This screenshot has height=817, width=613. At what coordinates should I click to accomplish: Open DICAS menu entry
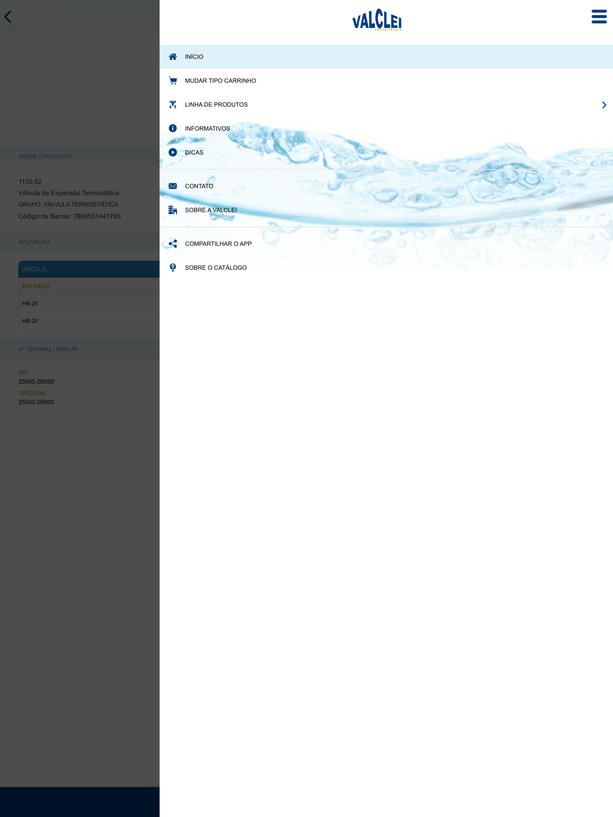(x=386, y=152)
